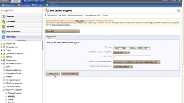Screen dimensions: 184x103
Task: Expand the Пользователи tree node
Action: (x=1, y=47)
